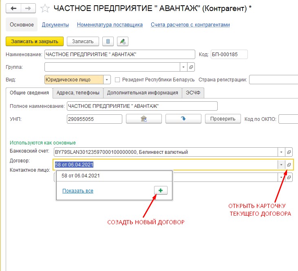Open Контактное лицо card icon

click(x=289, y=177)
